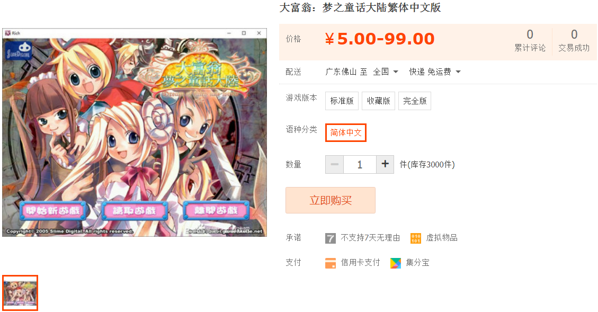Click the 7-day no-return icon

pyautogui.click(x=331, y=238)
